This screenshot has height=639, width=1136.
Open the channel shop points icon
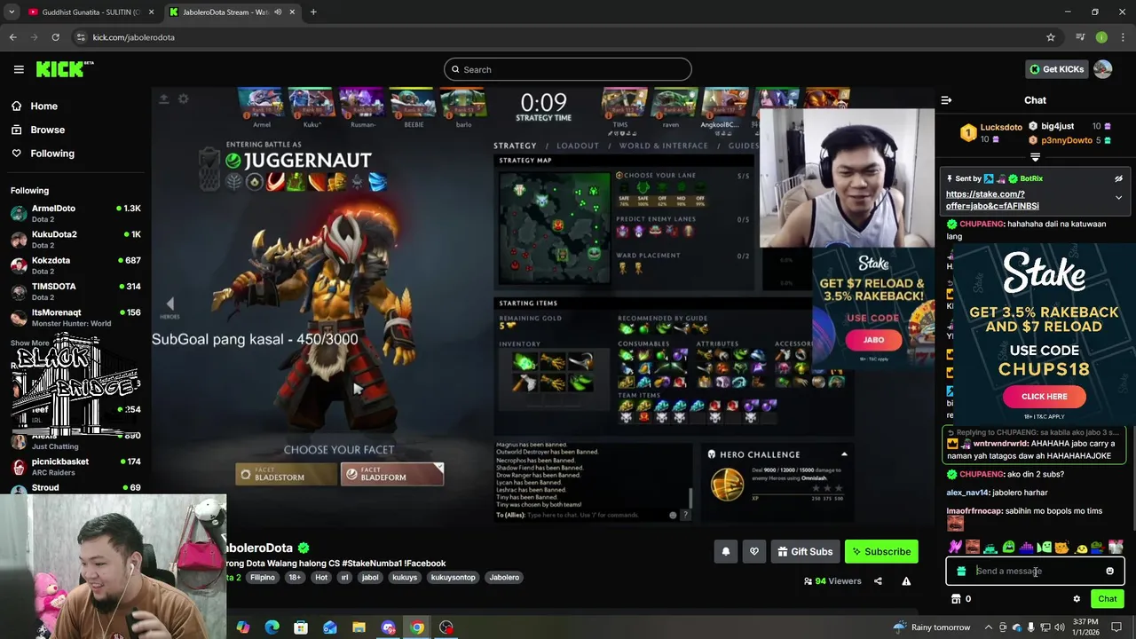(956, 599)
